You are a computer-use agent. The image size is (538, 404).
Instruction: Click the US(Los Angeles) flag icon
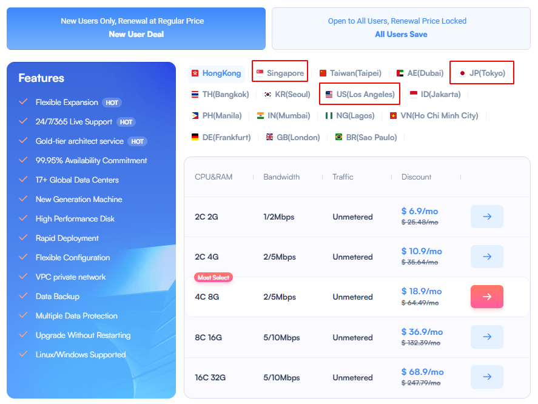328,94
